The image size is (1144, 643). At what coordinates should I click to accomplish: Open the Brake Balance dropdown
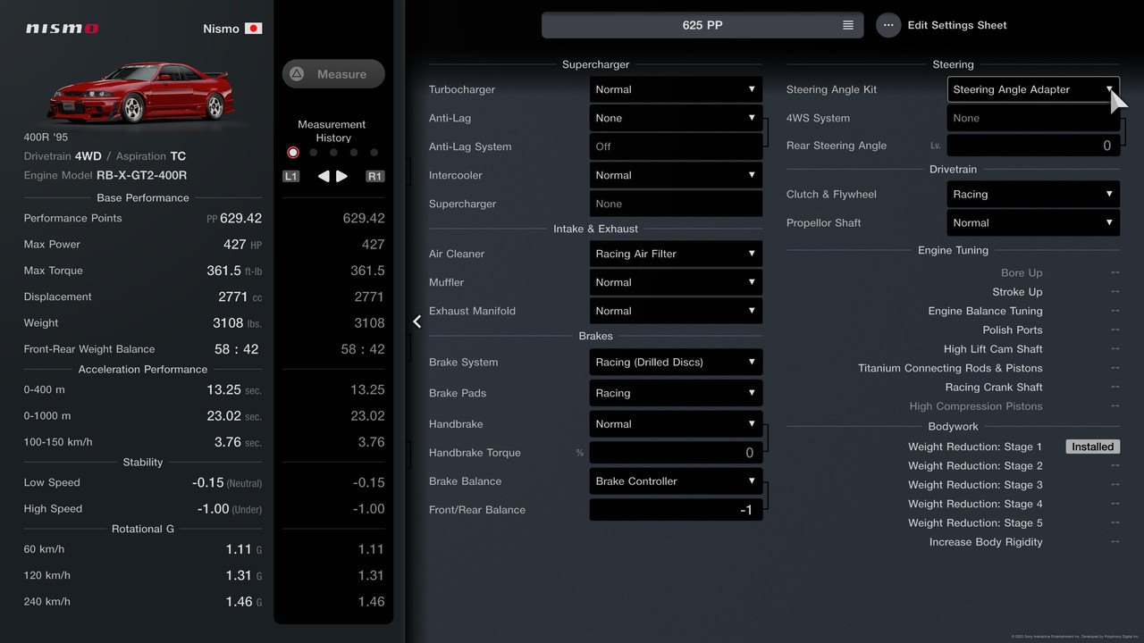click(x=676, y=481)
